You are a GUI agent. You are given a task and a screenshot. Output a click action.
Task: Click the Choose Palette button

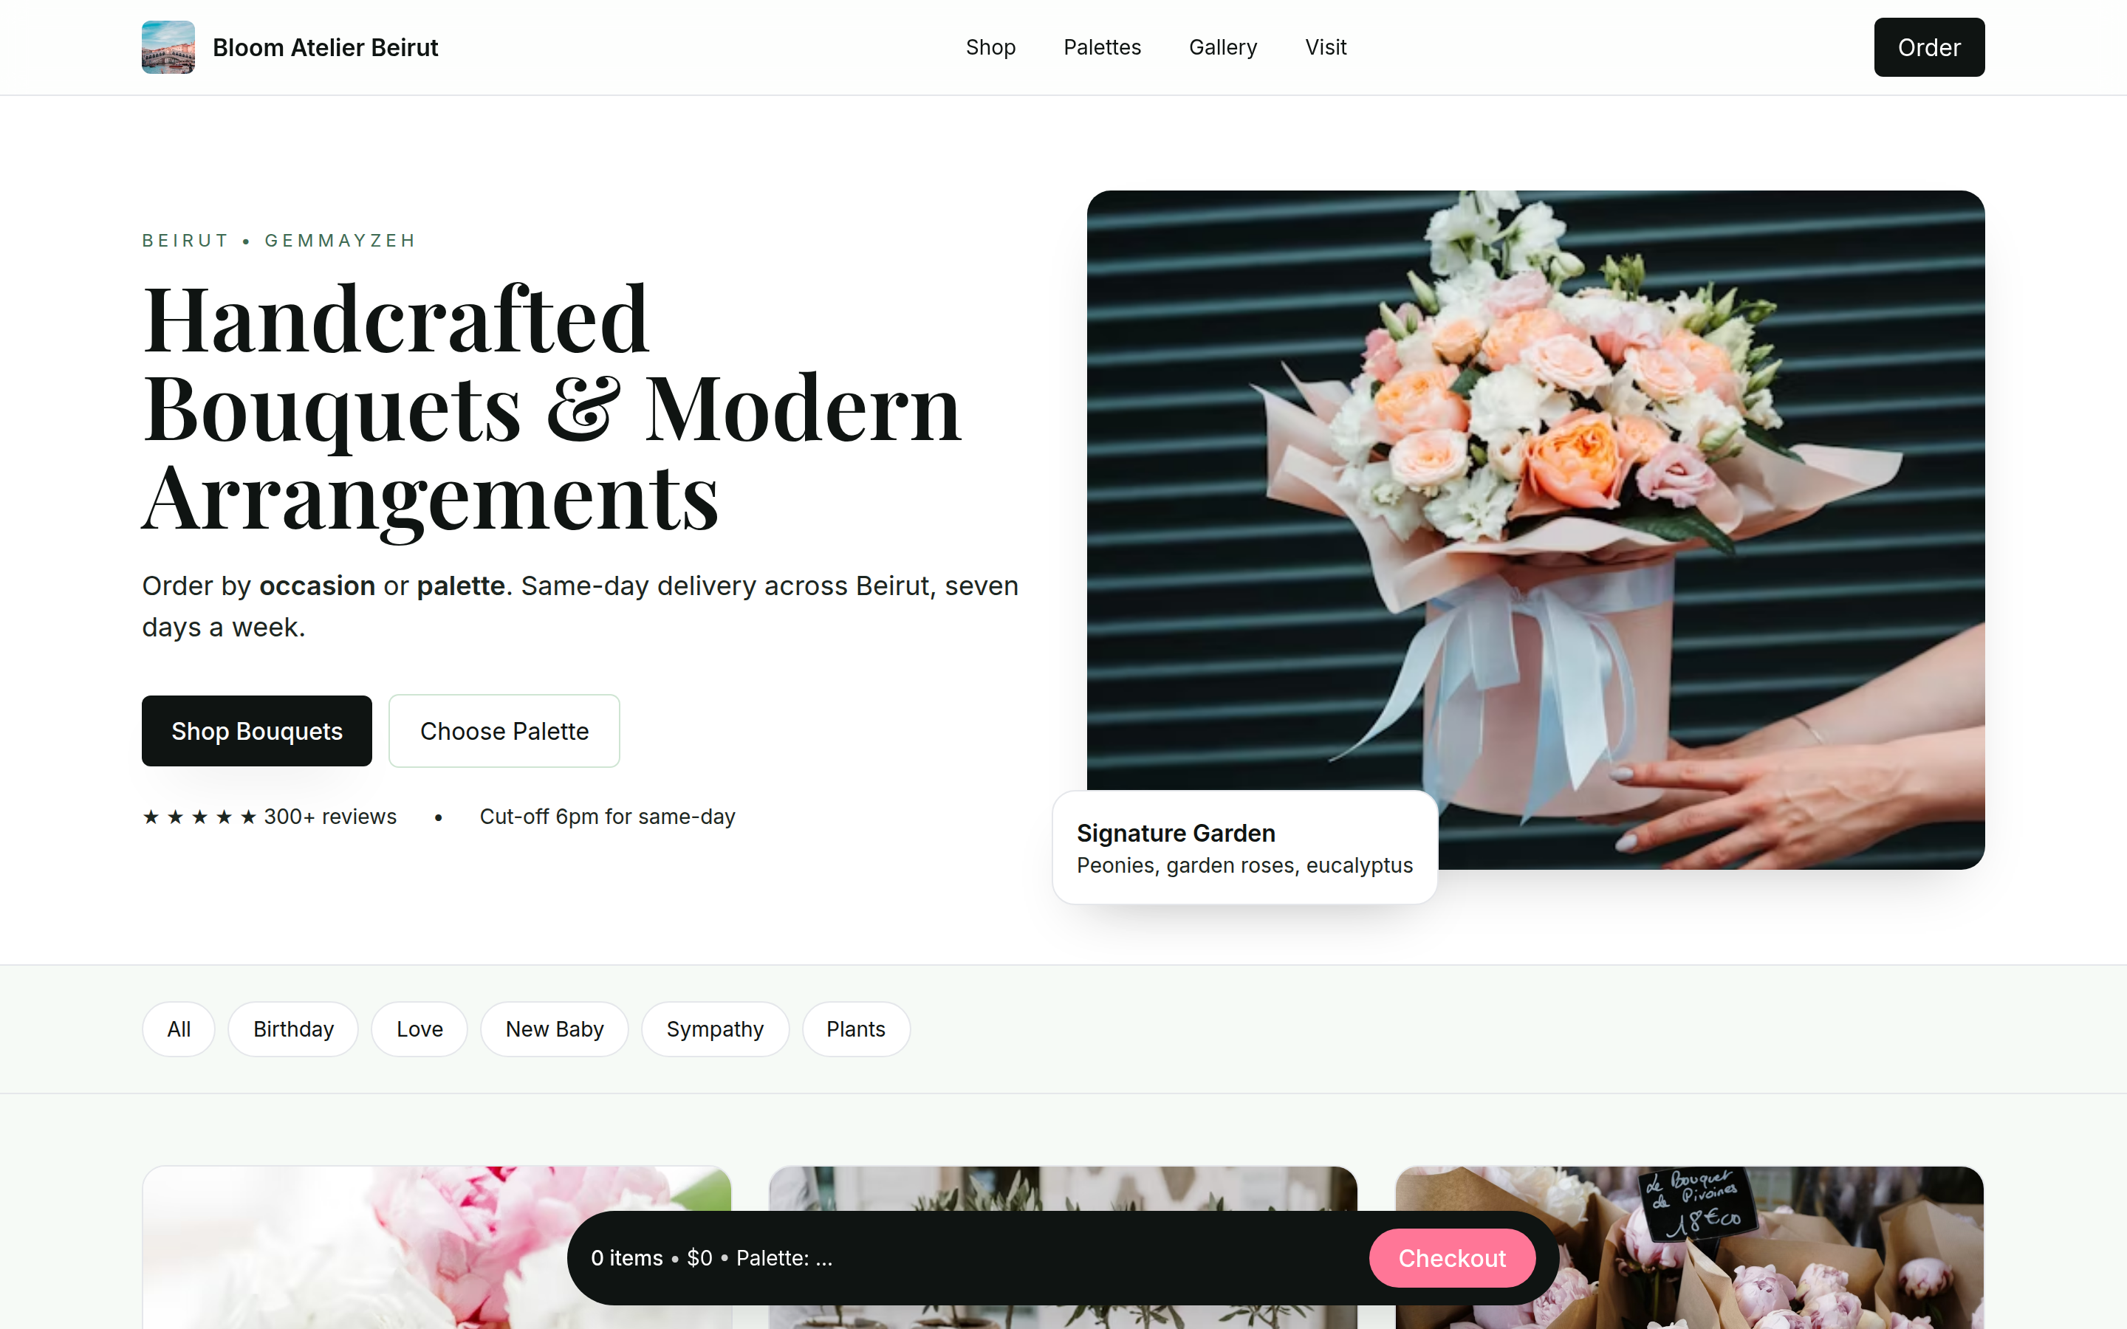coord(504,730)
